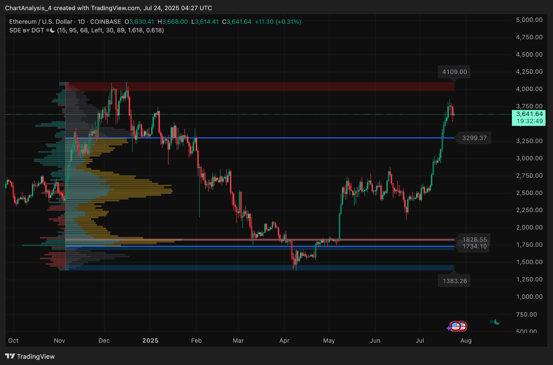The width and height of the screenshot is (553, 365).
Task: Click the TradingView logo at the bottom left
Action: [30, 356]
